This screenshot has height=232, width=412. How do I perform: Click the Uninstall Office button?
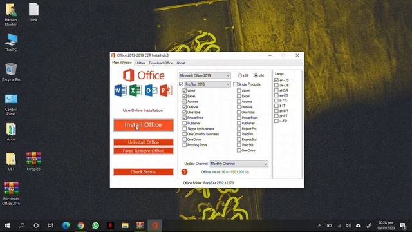(143, 142)
